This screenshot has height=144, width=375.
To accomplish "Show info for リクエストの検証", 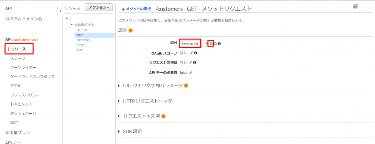I will click(x=195, y=62).
